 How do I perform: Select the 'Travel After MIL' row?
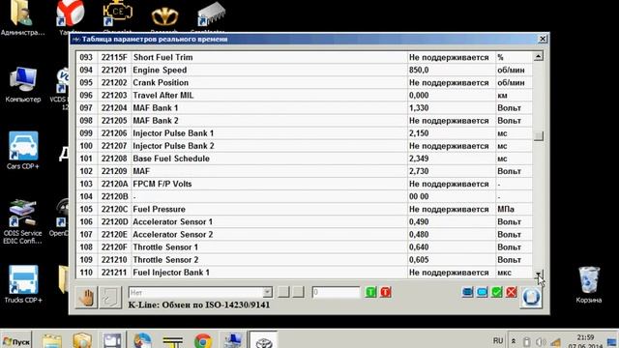click(304, 95)
